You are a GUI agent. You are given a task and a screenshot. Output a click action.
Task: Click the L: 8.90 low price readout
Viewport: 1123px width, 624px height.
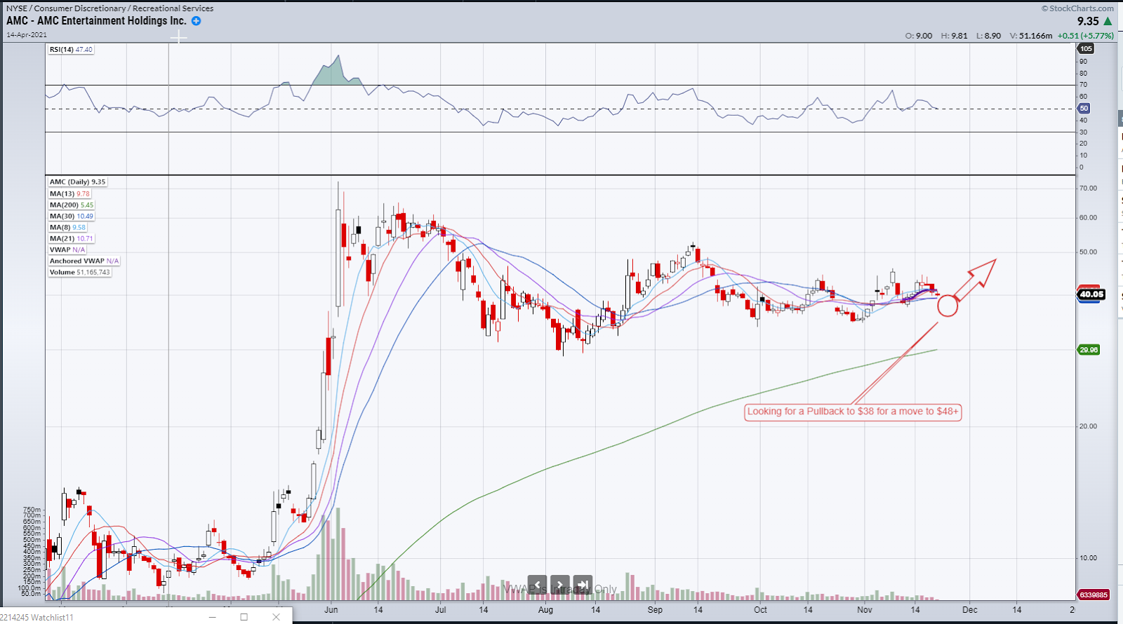click(989, 36)
